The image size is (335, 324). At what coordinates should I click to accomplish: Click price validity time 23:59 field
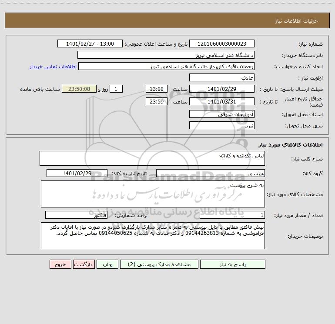[156, 101]
